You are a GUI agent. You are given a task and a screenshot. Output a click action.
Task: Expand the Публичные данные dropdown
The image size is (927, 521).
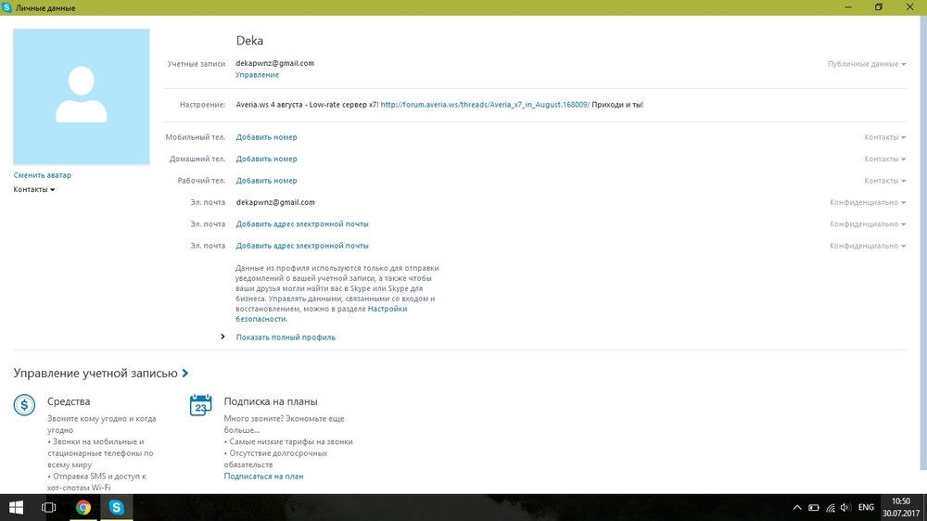point(866,64)
